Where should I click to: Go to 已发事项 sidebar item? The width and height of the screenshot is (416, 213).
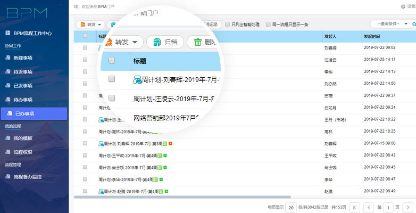22,85
